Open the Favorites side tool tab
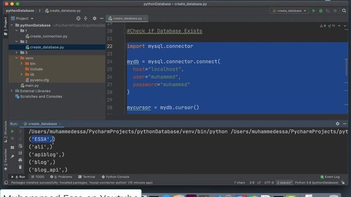351x197 pixels. 5,160
